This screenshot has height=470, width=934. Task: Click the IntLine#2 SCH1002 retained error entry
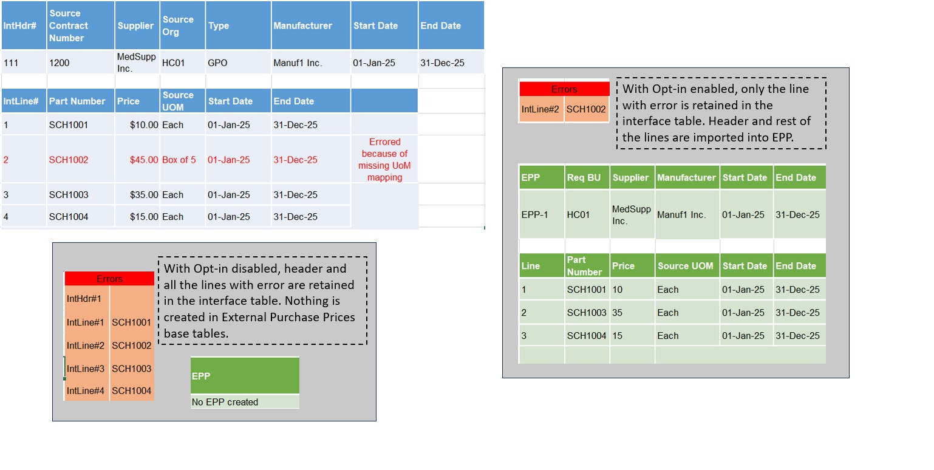pos(564,109)
